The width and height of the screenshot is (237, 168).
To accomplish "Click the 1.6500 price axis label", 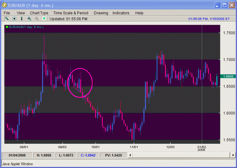I will 229,86.
